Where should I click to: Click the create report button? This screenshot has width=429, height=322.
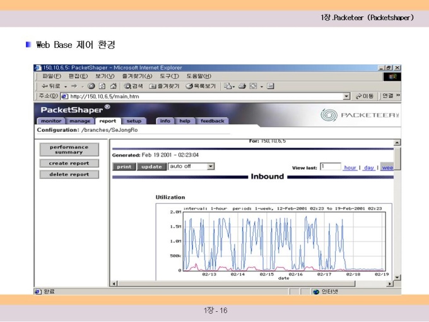69,164
